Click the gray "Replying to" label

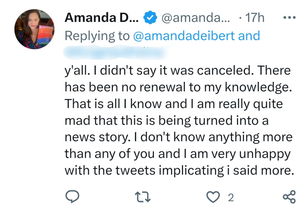pyautogui.click(x=98, y=36)
